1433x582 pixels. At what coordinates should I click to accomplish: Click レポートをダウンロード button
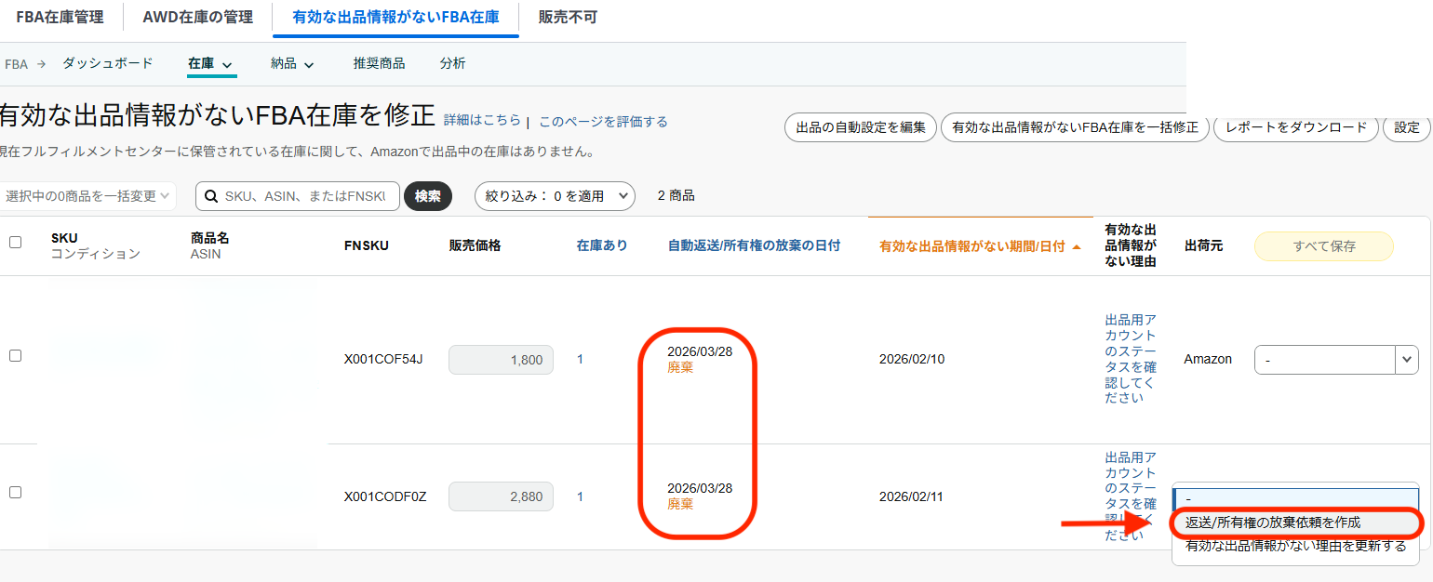pos(1295,127)
